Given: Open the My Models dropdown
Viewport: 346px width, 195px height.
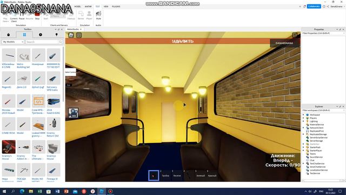Looking at the screenshot, I should pyautogui.click(x=13, y=42).
